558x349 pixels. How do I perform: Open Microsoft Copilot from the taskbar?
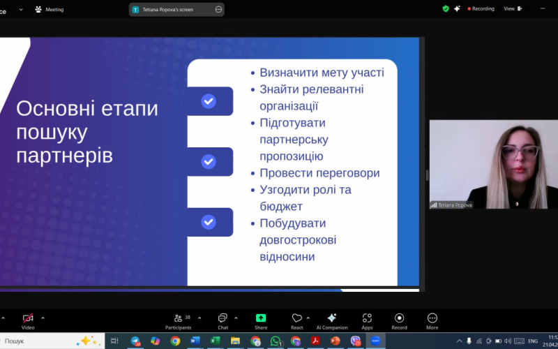coord(155,341)
